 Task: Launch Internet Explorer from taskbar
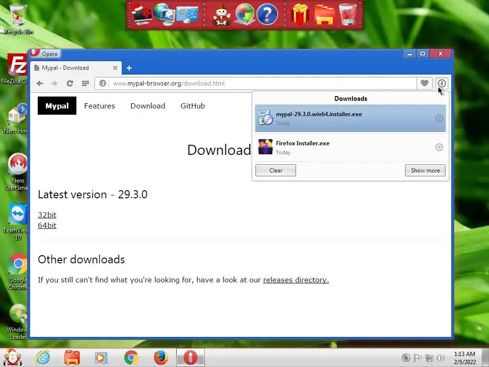click(x=43, y=357)
